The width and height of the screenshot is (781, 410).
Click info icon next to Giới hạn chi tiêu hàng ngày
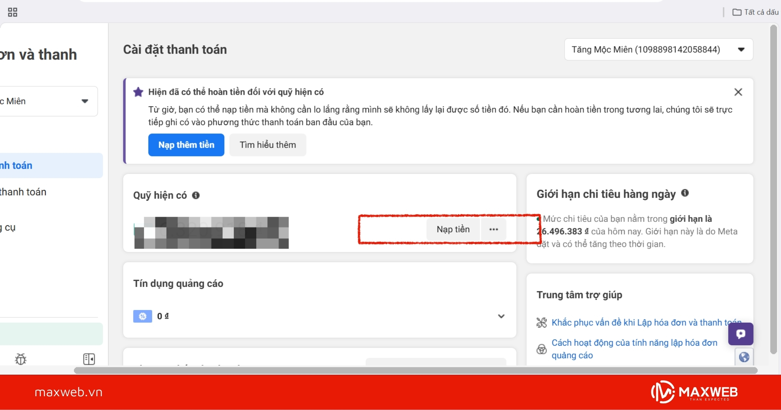point(685,193)
